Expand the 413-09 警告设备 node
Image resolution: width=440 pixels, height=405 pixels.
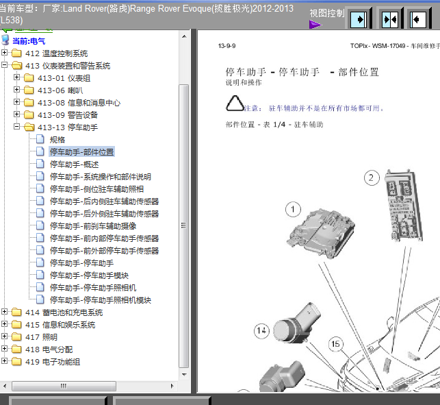[x=16, y=114]
